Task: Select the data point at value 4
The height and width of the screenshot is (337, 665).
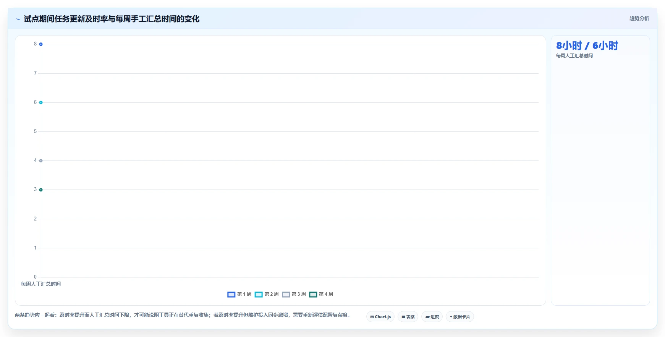Action: (x=41, y=161)
